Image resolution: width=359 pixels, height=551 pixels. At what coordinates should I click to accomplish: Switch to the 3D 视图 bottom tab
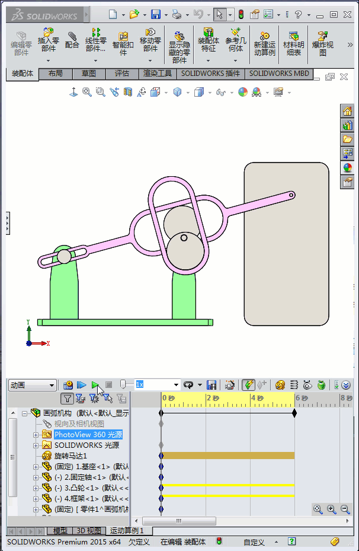[x=88, y=531]
